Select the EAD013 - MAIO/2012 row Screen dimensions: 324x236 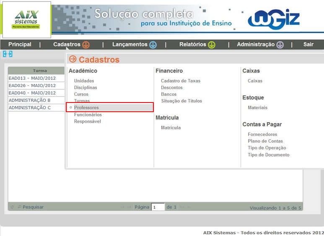click(32, 78)
